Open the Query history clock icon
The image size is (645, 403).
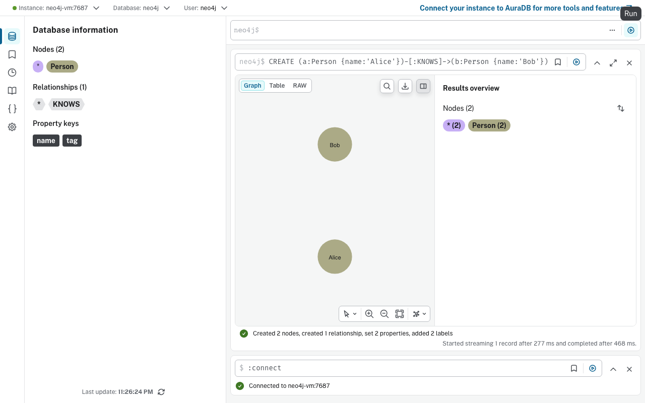(x=12, y=73)
